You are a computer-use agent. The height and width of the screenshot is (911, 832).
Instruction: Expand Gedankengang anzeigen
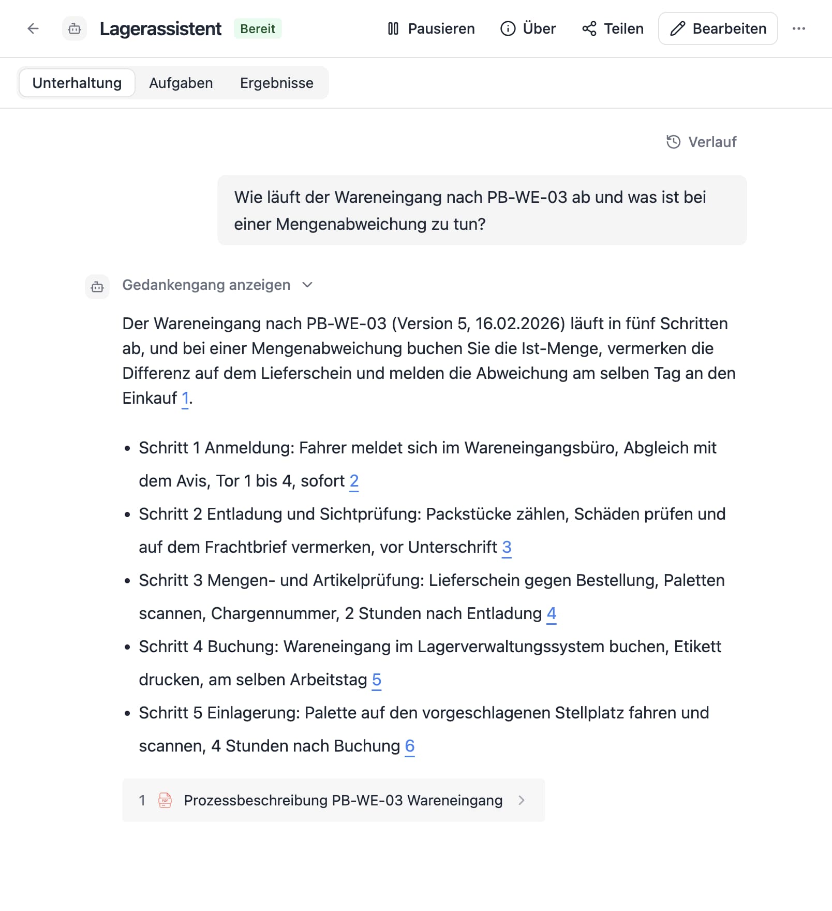tap(217, 285)
